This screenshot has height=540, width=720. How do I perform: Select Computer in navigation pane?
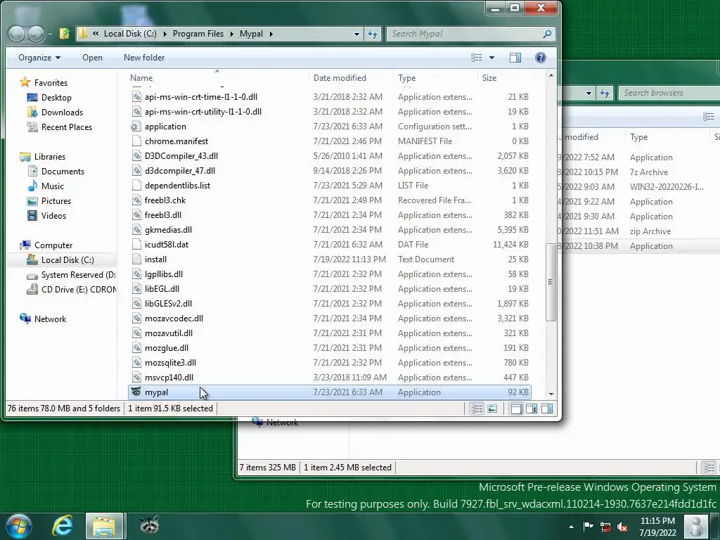click(53, 245)
